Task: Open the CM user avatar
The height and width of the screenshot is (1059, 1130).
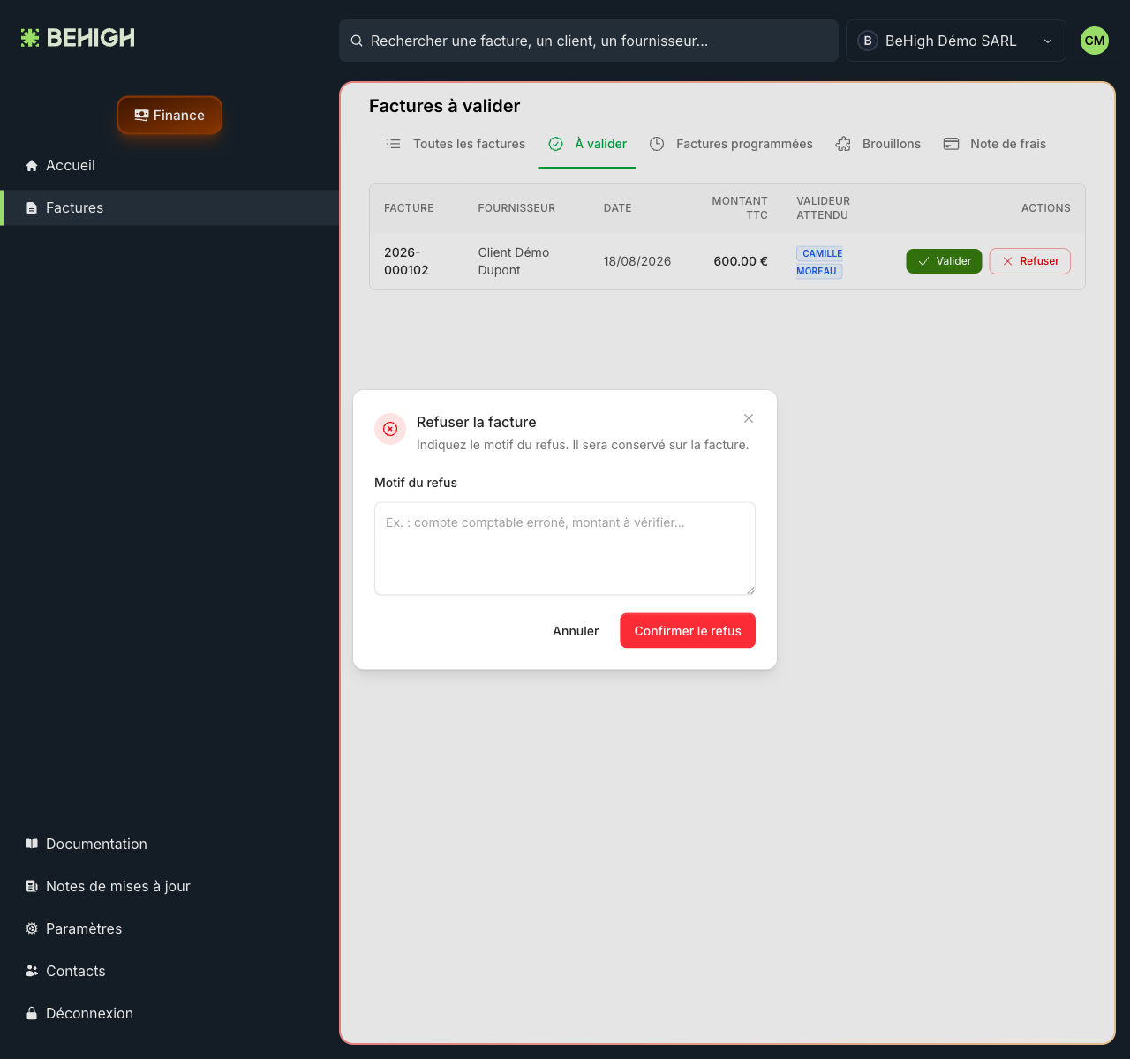Action: pos(1095,41)
